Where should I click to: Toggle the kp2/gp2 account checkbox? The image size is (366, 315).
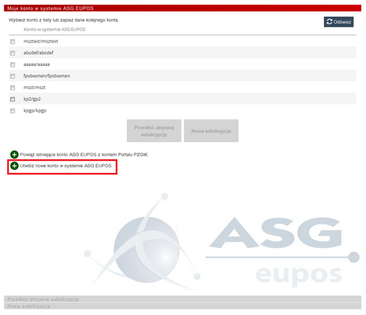(12, 99)
